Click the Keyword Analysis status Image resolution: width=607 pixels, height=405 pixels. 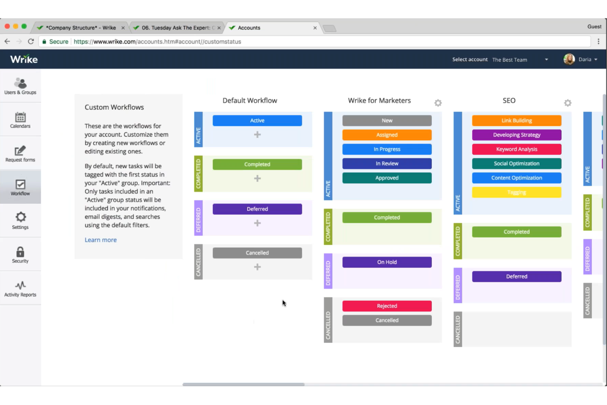(517, 149)
